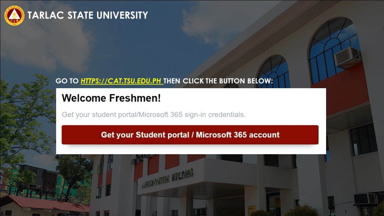The image size is (384, 216).
Task: Open the HTTPS://CAT.TSU.EDU.PH link
Action: 121,81
